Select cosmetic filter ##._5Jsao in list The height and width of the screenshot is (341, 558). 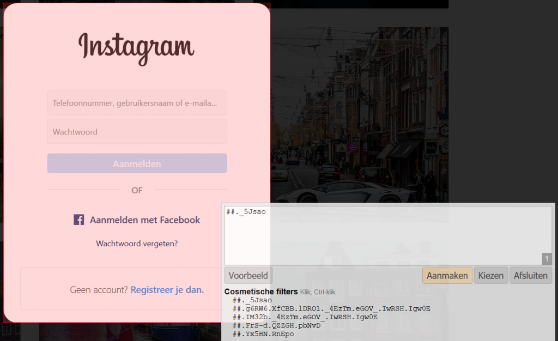[x=252, y=300]
